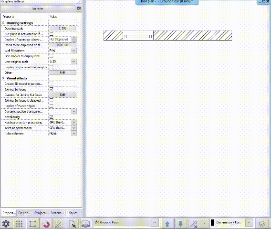Click the Graphics settings panel title
The image size is (271, 229).
[13, 1]
